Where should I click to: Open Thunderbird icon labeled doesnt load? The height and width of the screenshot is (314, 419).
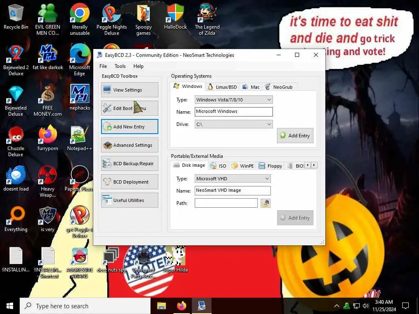(16, 179)
